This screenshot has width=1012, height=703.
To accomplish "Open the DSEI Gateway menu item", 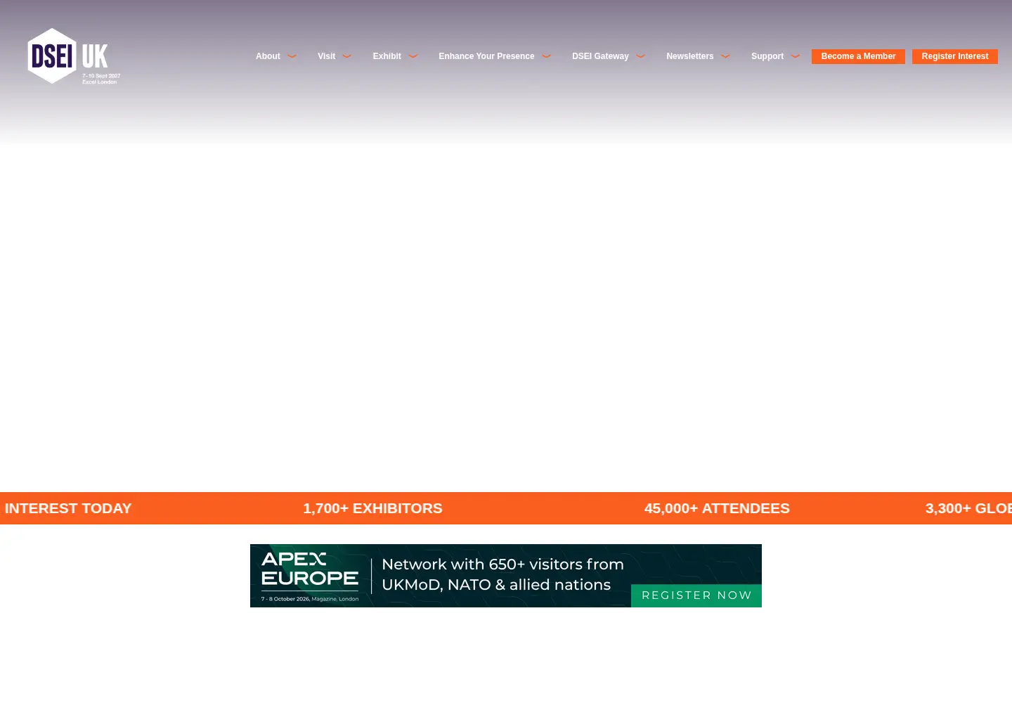I will point(600,56).
